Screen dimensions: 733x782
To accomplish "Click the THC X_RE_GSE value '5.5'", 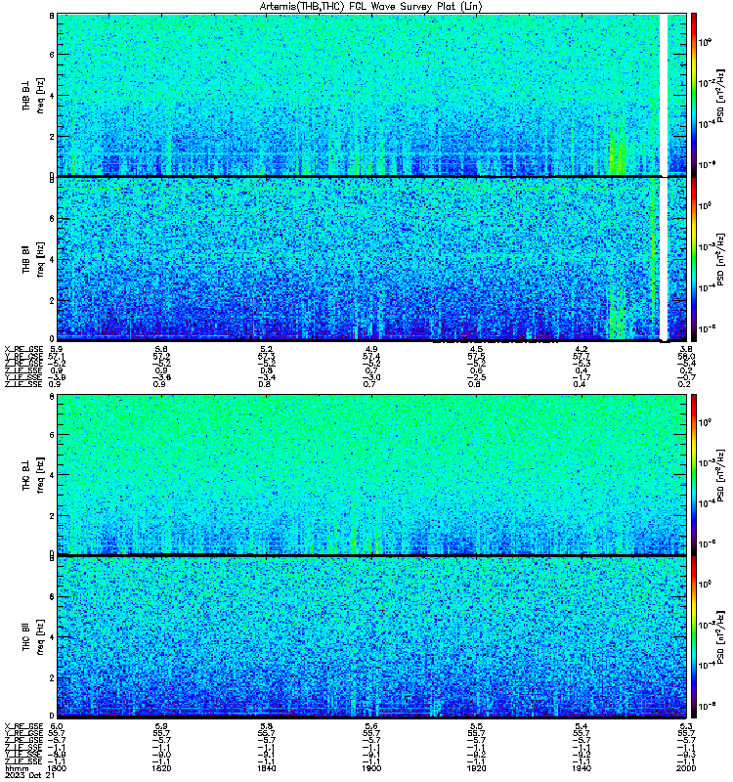I will (476, 726).
